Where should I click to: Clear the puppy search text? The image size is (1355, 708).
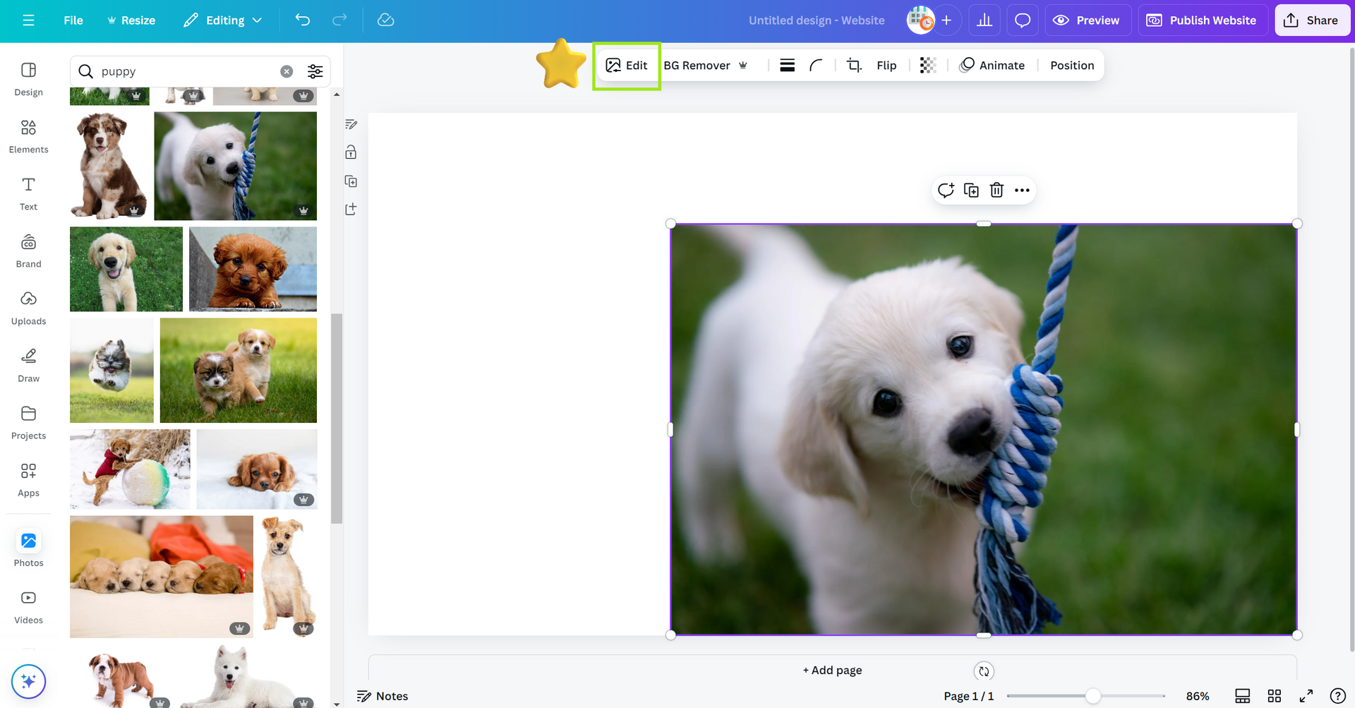(287, 71)
